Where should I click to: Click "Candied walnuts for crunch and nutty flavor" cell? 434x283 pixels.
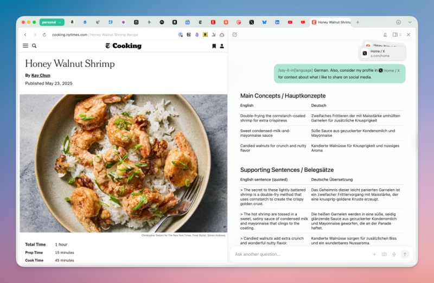[x=273, y=148]
